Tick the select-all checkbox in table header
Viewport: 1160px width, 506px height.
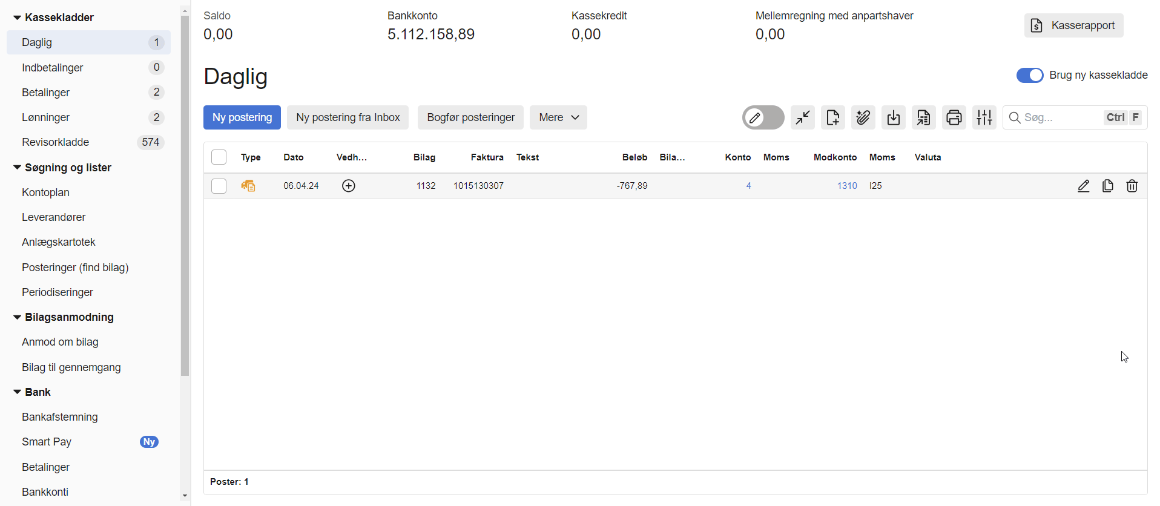219,157
